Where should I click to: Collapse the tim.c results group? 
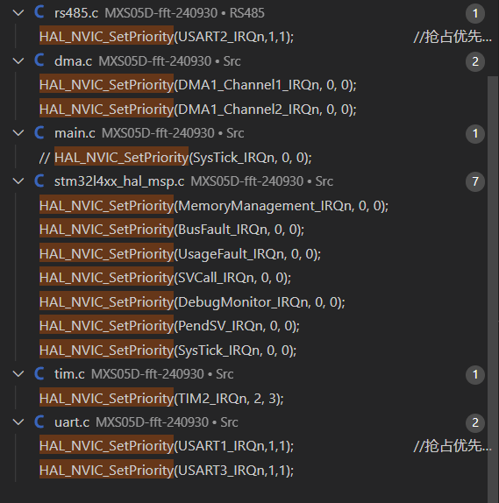18,374
